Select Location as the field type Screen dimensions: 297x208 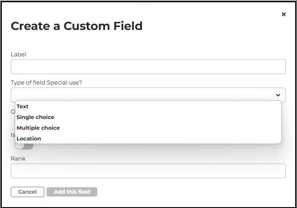point(29,139)
